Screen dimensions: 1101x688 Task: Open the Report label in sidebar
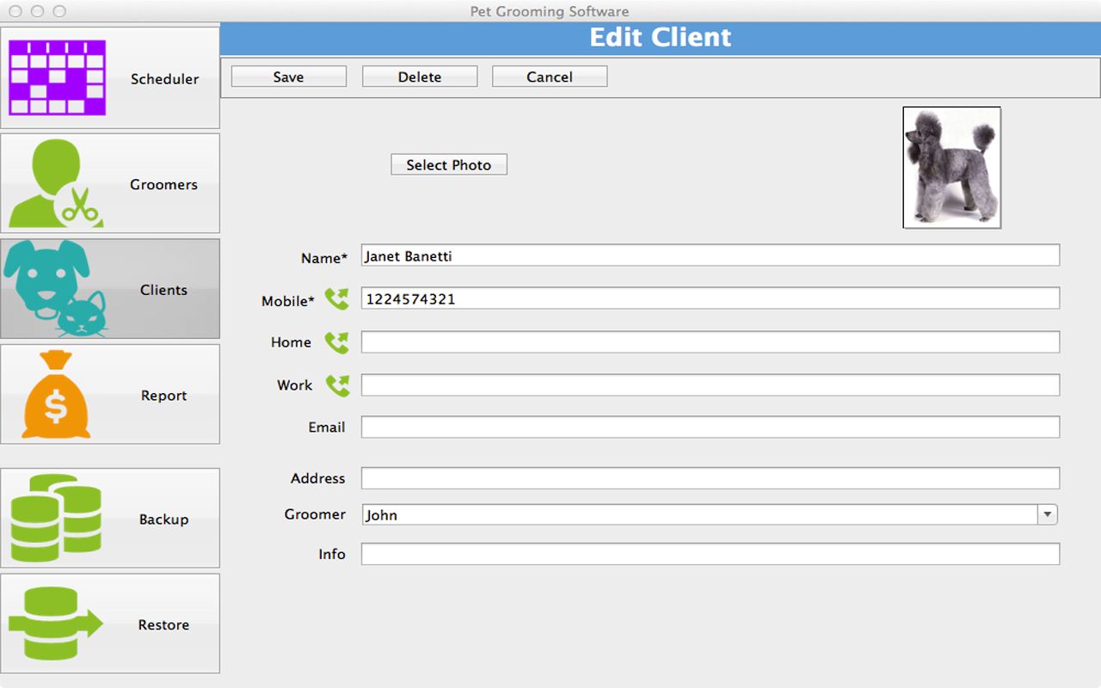click(163, 396)
